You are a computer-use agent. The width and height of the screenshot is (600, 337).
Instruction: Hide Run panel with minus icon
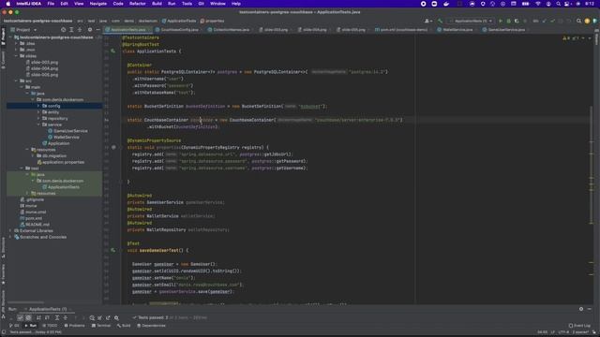pos(590,309)
